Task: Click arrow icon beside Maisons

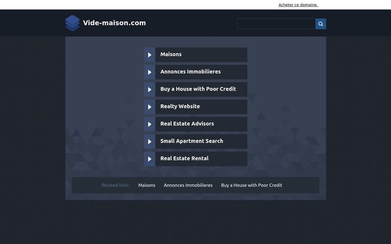Action: point(150,55)
